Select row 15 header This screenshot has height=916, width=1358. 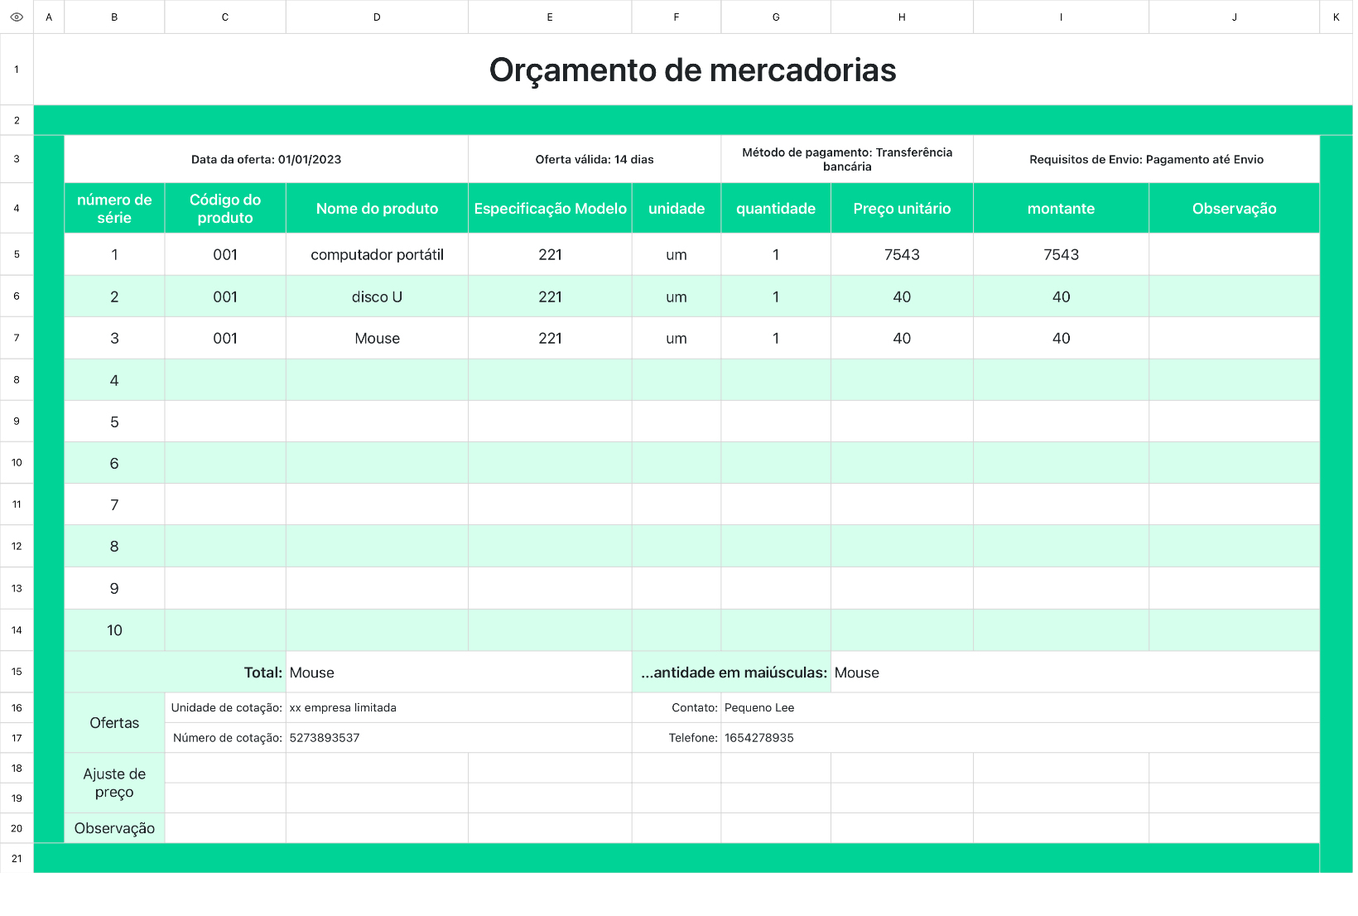[x=17, y=672]
